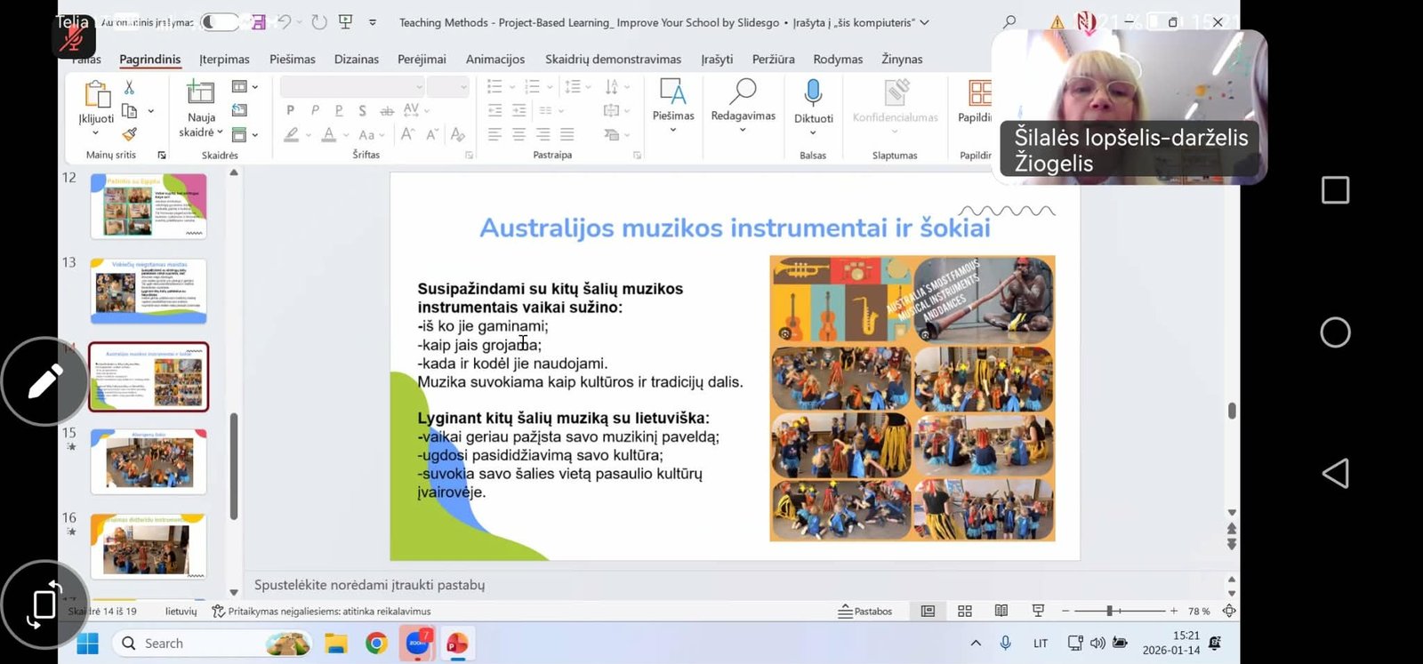Adjust the zoom slider handle

(1109, 611)
